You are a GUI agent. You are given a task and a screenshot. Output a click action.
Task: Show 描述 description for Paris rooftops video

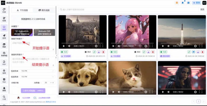pyautogui.click(x=88, y=52)
